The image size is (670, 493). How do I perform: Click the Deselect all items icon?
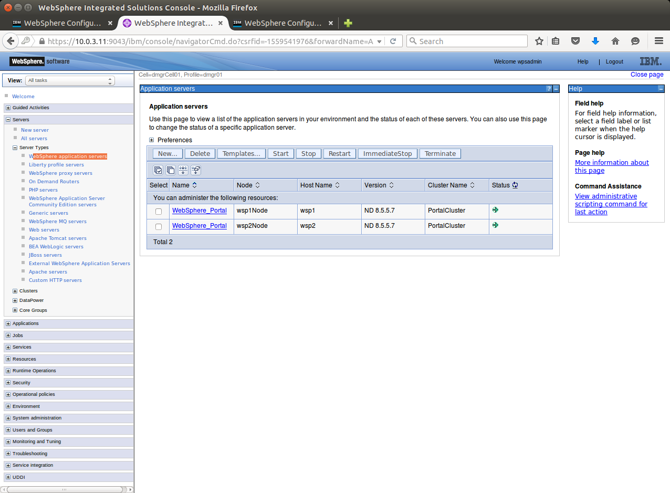pos(171,170)
